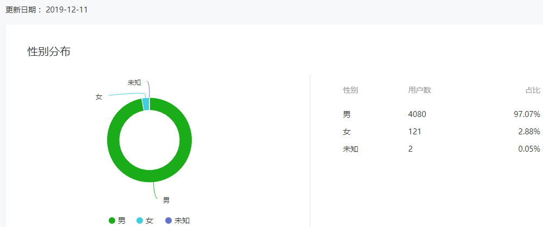The image size is (543, 227).
Task: Select the 未知 row in the table
Action: [441, 149]
